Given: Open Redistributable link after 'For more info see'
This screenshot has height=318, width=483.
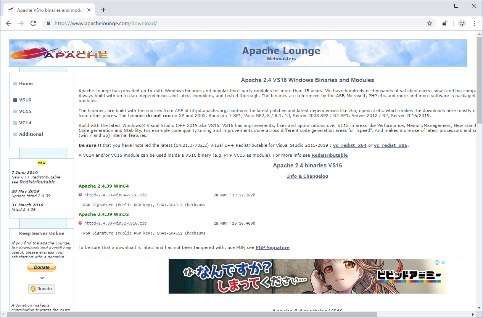Looking at the screenshot, I should coord(330,155).
